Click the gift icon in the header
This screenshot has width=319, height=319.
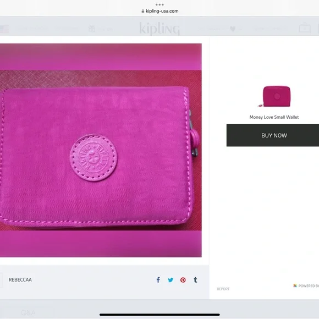91,29
